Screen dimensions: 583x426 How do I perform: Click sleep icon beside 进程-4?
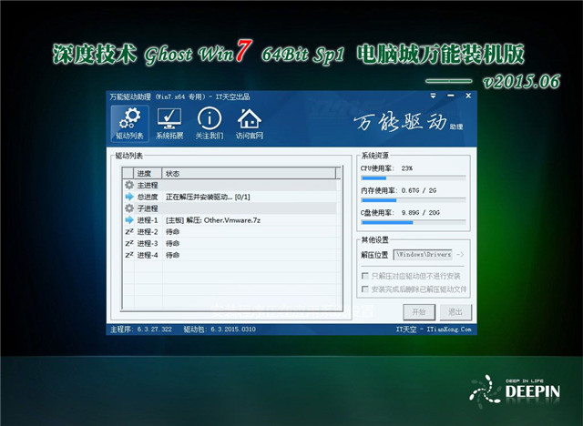click(x=129, y=255)
